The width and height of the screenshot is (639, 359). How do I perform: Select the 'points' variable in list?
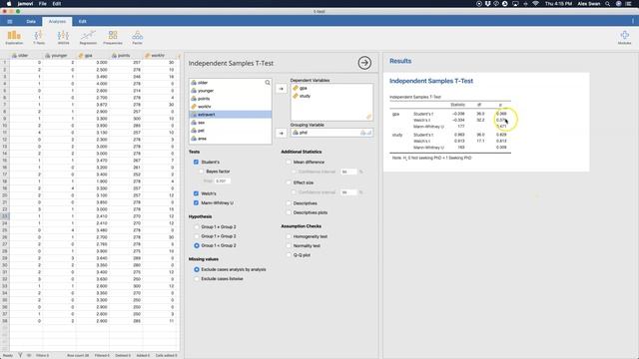pyautogui.click(x=231, y=99)
